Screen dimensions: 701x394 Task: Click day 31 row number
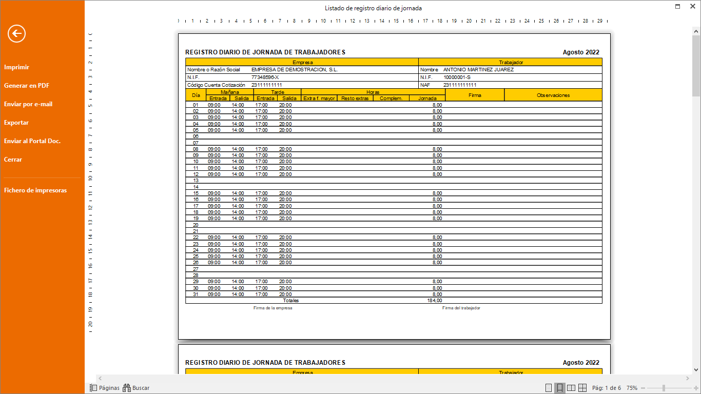(196, 294)
